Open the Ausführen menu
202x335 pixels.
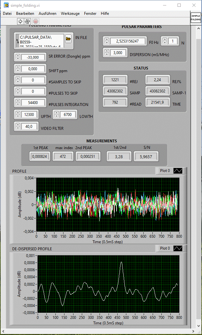coord(47,14)
